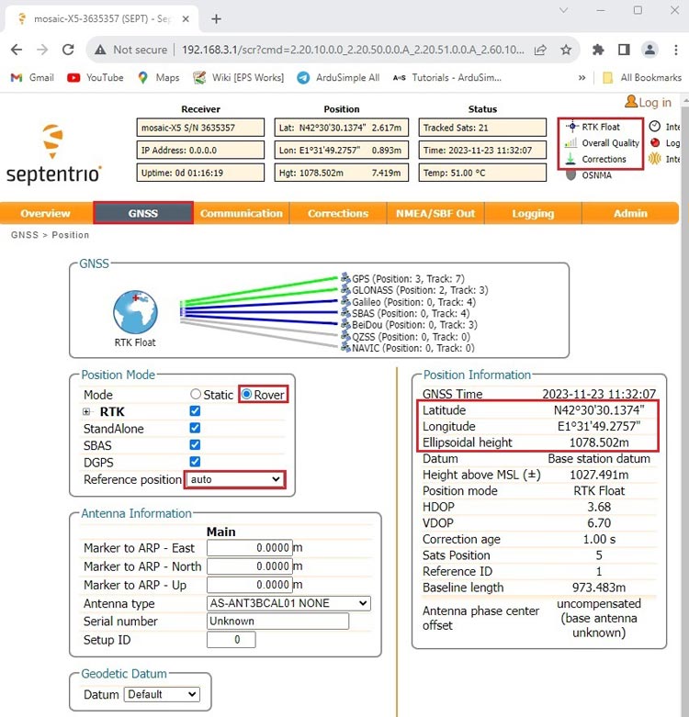Toggle the DGPS checkbox
This screenshot has width=689, height=717.
click(195, 462)
